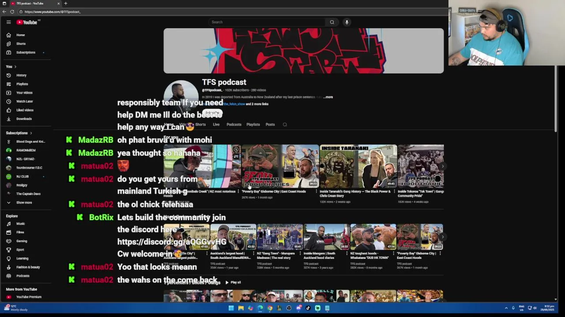Open Liked videos in sidebar
This screenshot has width=565, height=317.
pyautogui.click(x=26, y=110)
